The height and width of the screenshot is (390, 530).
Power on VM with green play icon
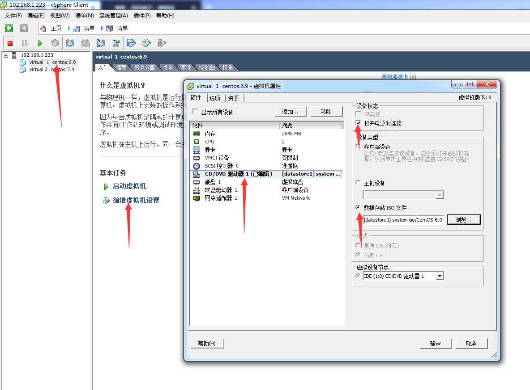(40, 43)
